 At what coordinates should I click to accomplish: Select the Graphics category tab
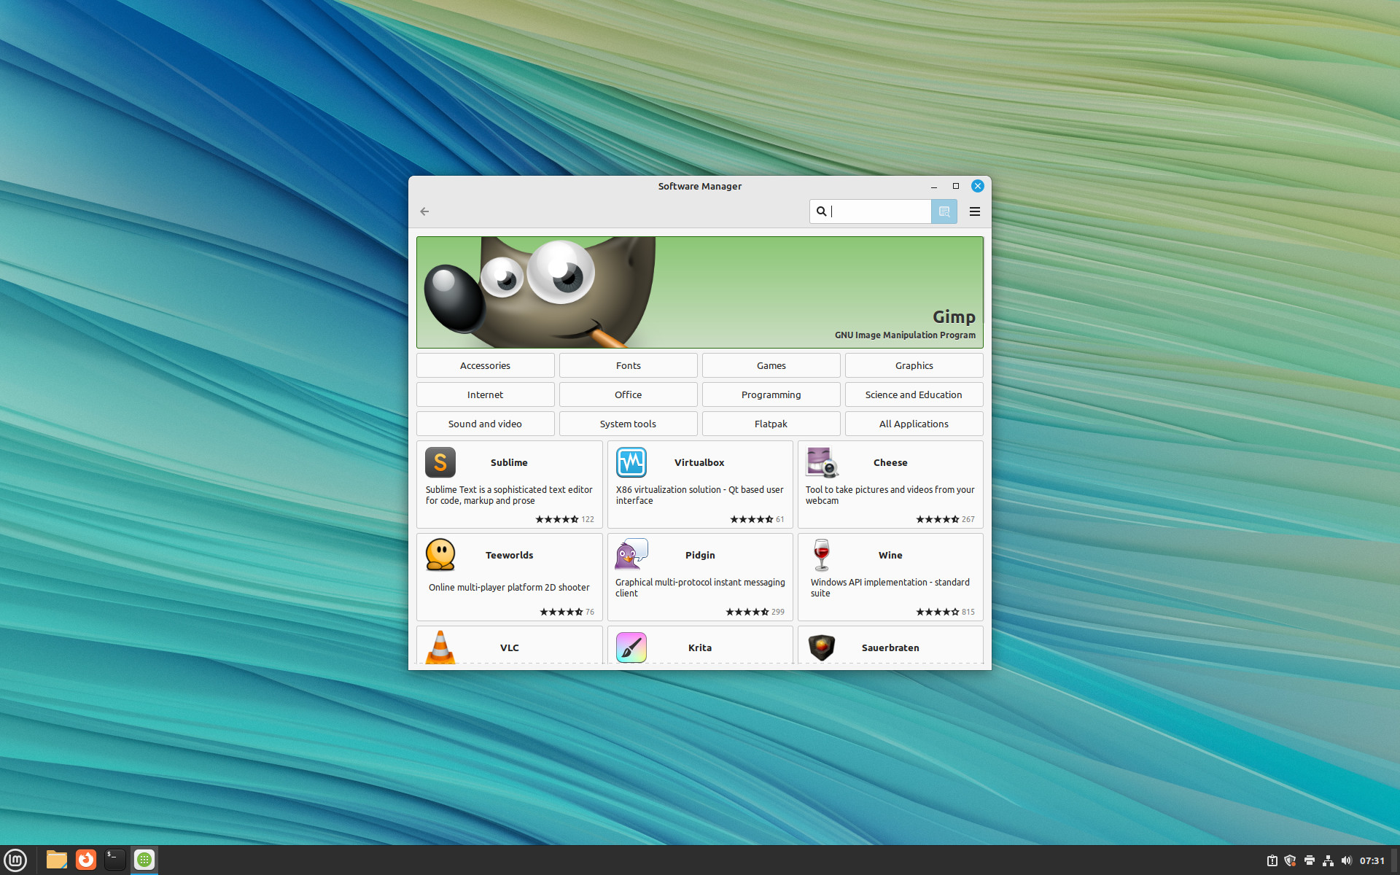pyautogui.click(x=912, y=365)
